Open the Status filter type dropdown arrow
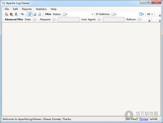 tap(67, 14)
